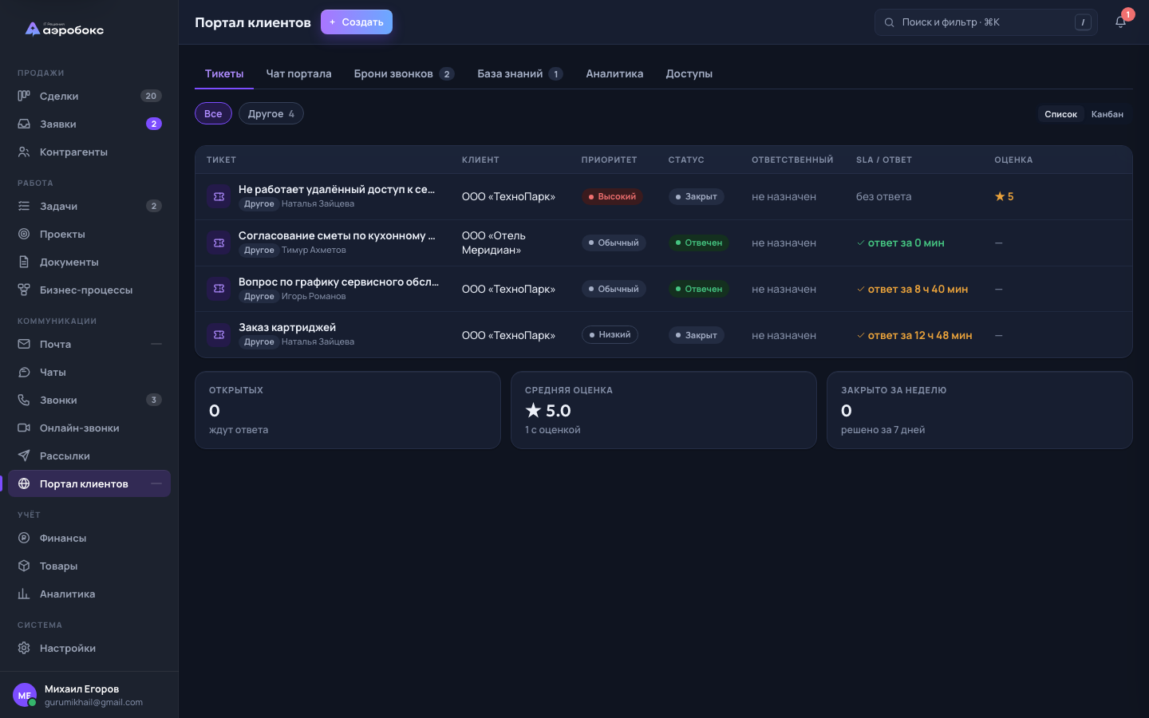This screenshot has height=718, width=1149.
Task: Switch to the Доступы tab
Action: pos(689,73)
